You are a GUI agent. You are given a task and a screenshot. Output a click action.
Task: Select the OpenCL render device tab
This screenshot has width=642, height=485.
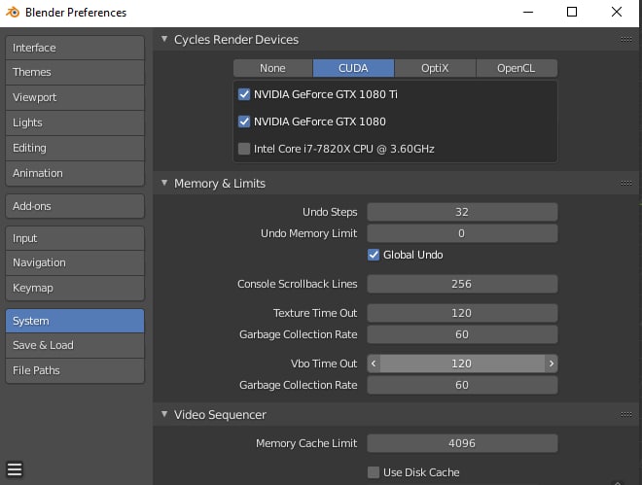tap(517, 68)
